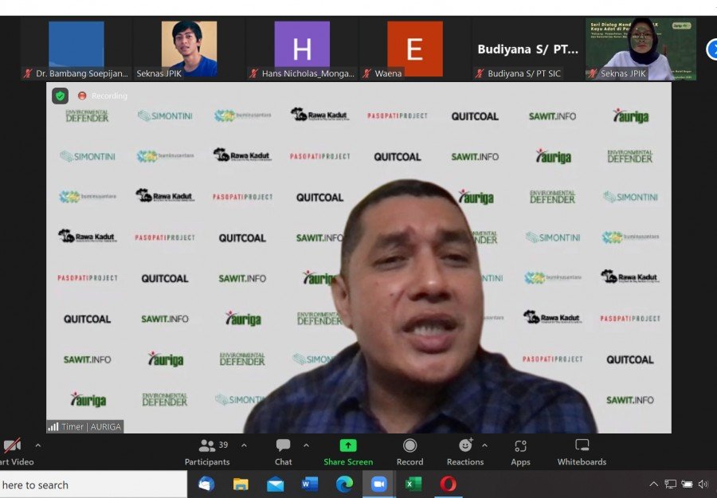Viewport: 717px width, 498px height.
Task: Start recording with the Record button
Action: point(409,452)
